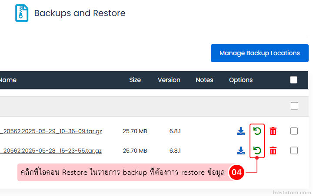The width and height of the screenshot is (313, 196).
Task: Open Manage Backup Locations
Action: tap(260, 53)
